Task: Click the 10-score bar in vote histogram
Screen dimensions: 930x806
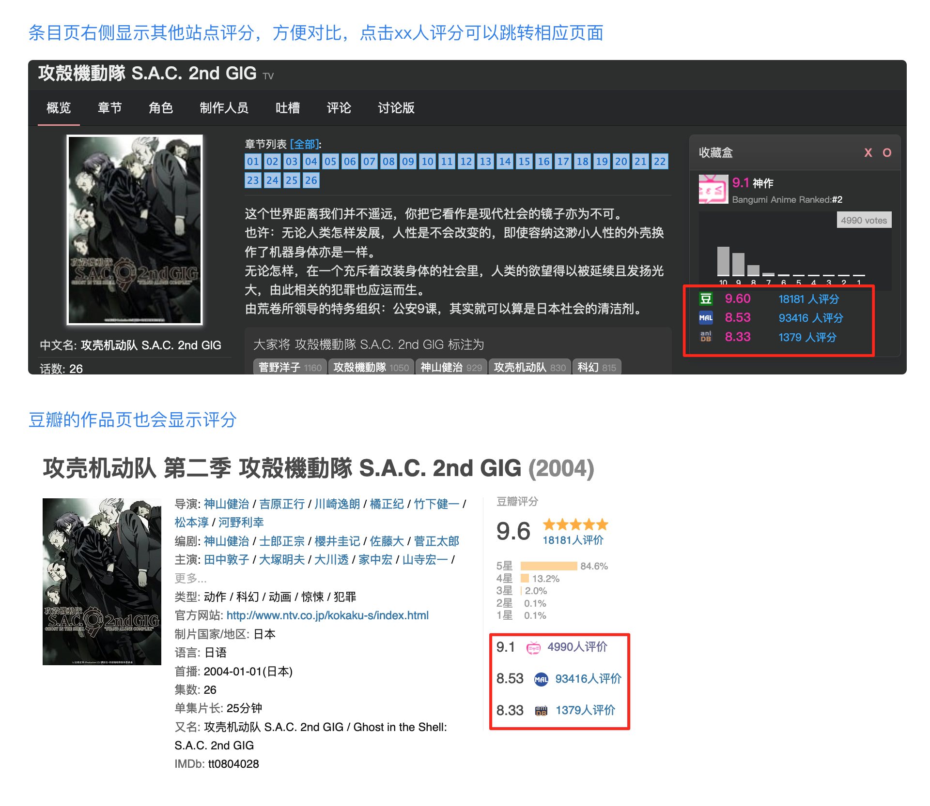Action: click(723, 261)
